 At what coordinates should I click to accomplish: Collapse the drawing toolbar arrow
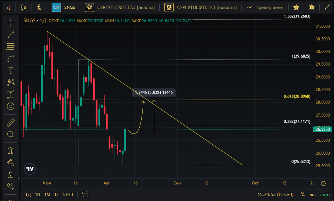19,178
